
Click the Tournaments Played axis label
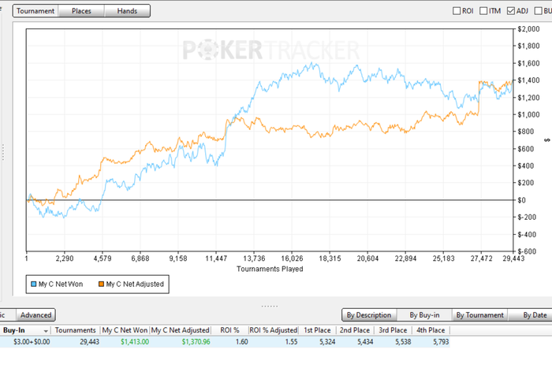[270, 269]
